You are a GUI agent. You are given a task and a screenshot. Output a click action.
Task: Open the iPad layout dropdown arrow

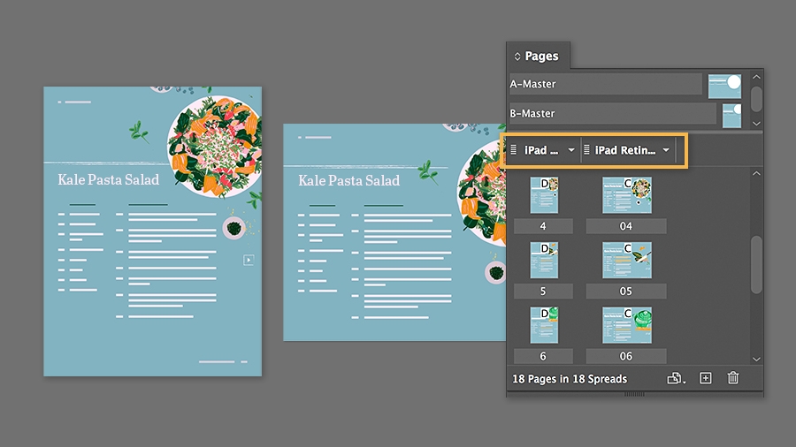pos(571,150)
